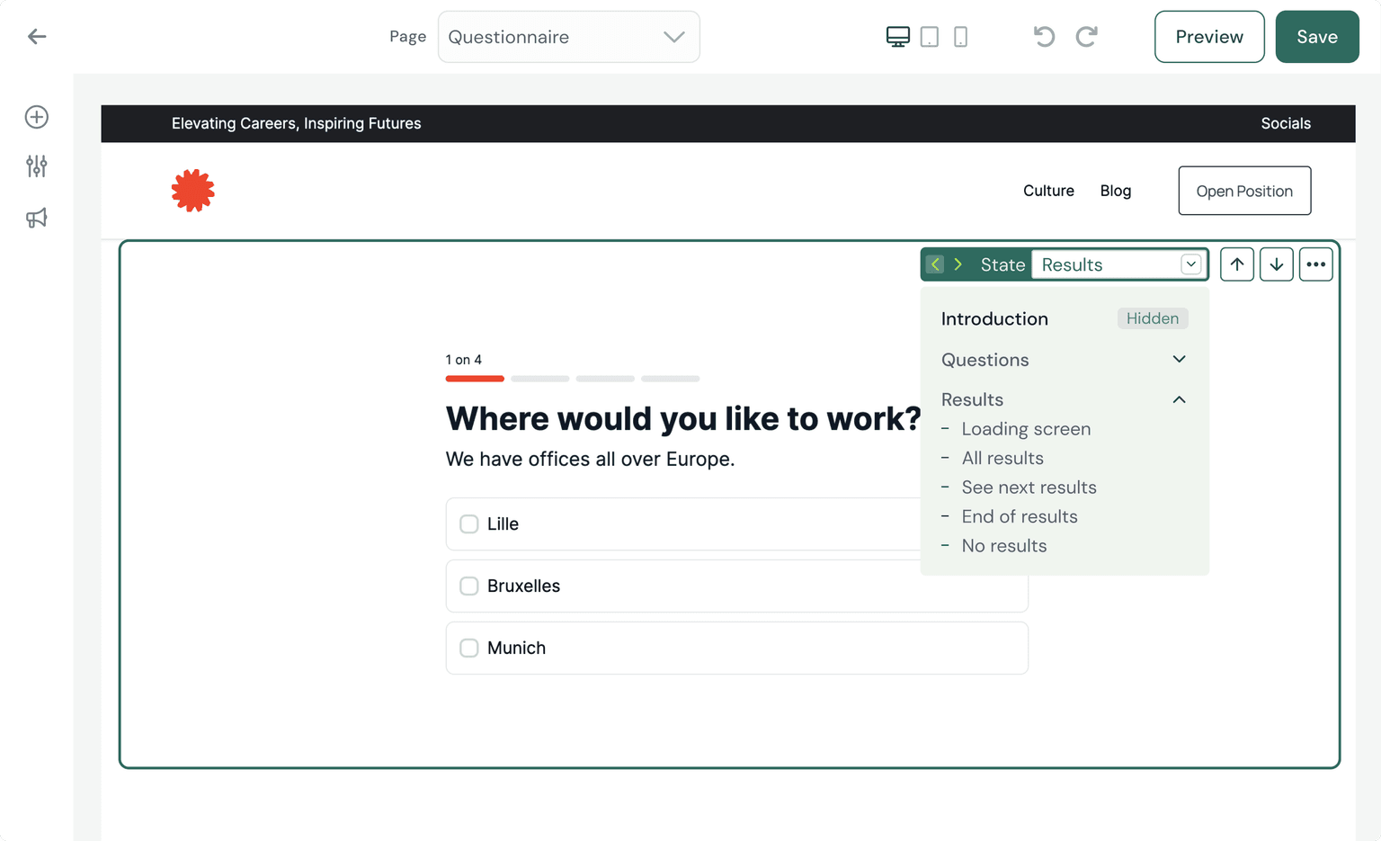1381x841 pixels.
Task: Choose No results state
Action: point(1003,546)
